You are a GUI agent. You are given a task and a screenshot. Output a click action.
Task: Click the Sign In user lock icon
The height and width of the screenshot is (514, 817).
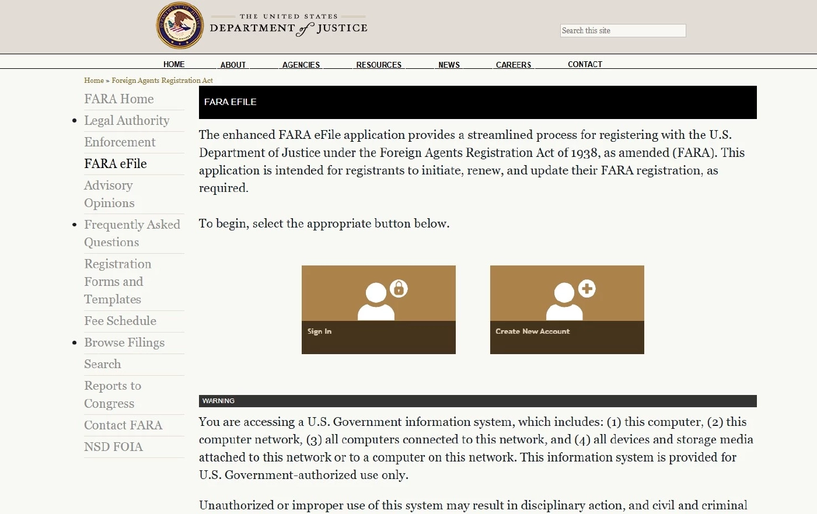382,300
